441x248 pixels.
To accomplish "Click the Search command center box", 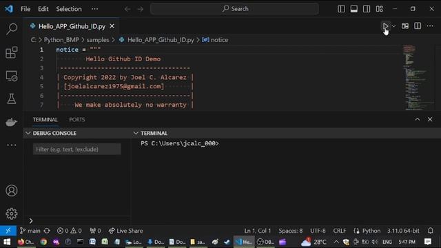I will (x=234, y=9).
